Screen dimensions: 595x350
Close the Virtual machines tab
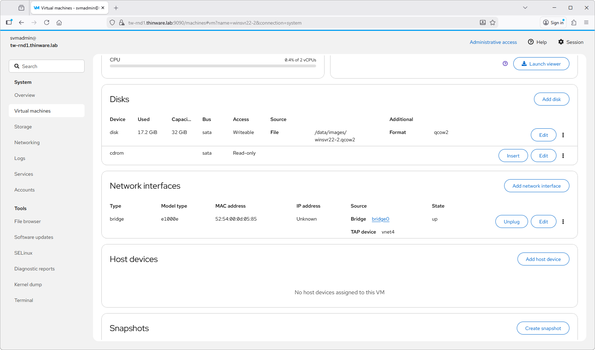coord(103,8)
